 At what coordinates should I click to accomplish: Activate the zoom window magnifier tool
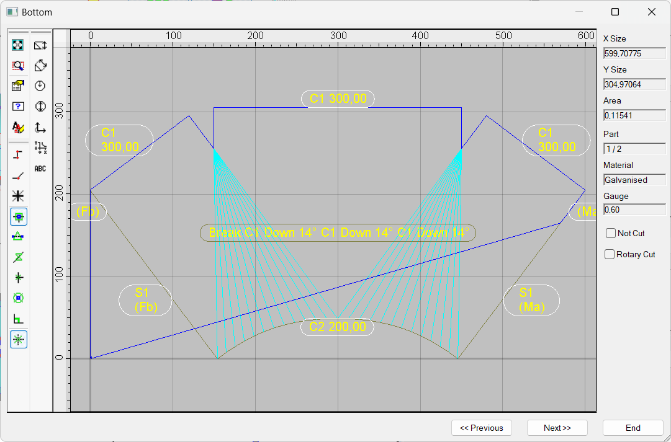18,65
